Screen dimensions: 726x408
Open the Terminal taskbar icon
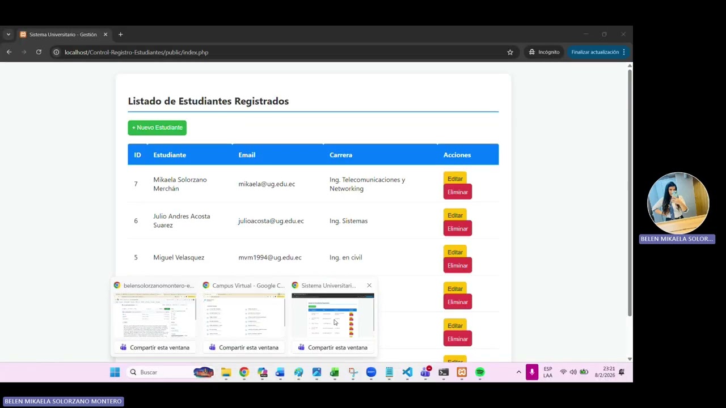444,372
